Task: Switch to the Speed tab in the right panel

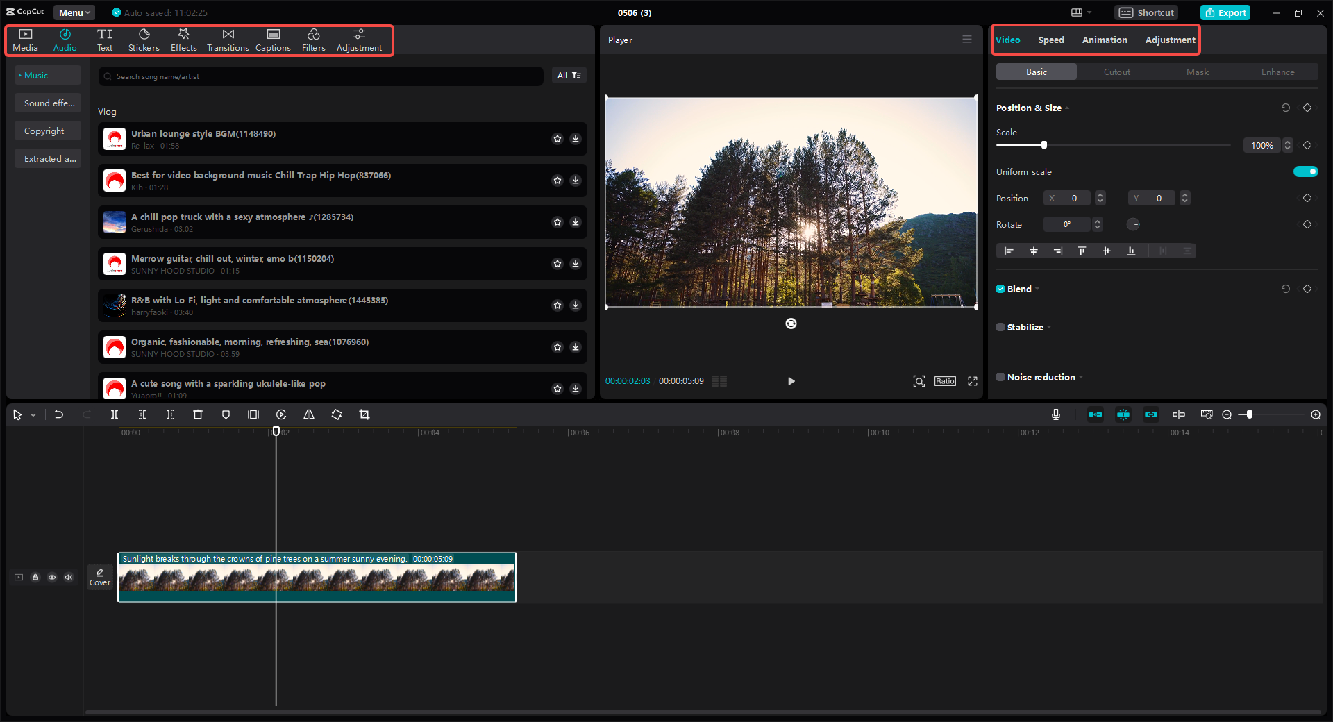Action: (x=1050, y=40)
